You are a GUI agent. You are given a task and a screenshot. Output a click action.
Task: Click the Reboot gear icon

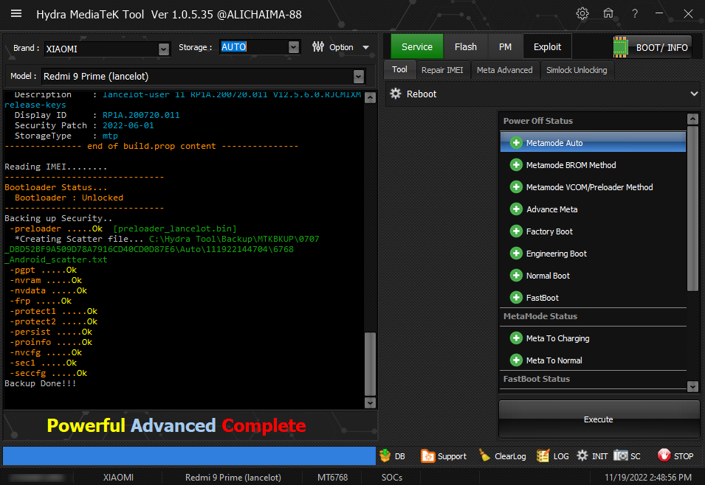[x=396, y=94]
